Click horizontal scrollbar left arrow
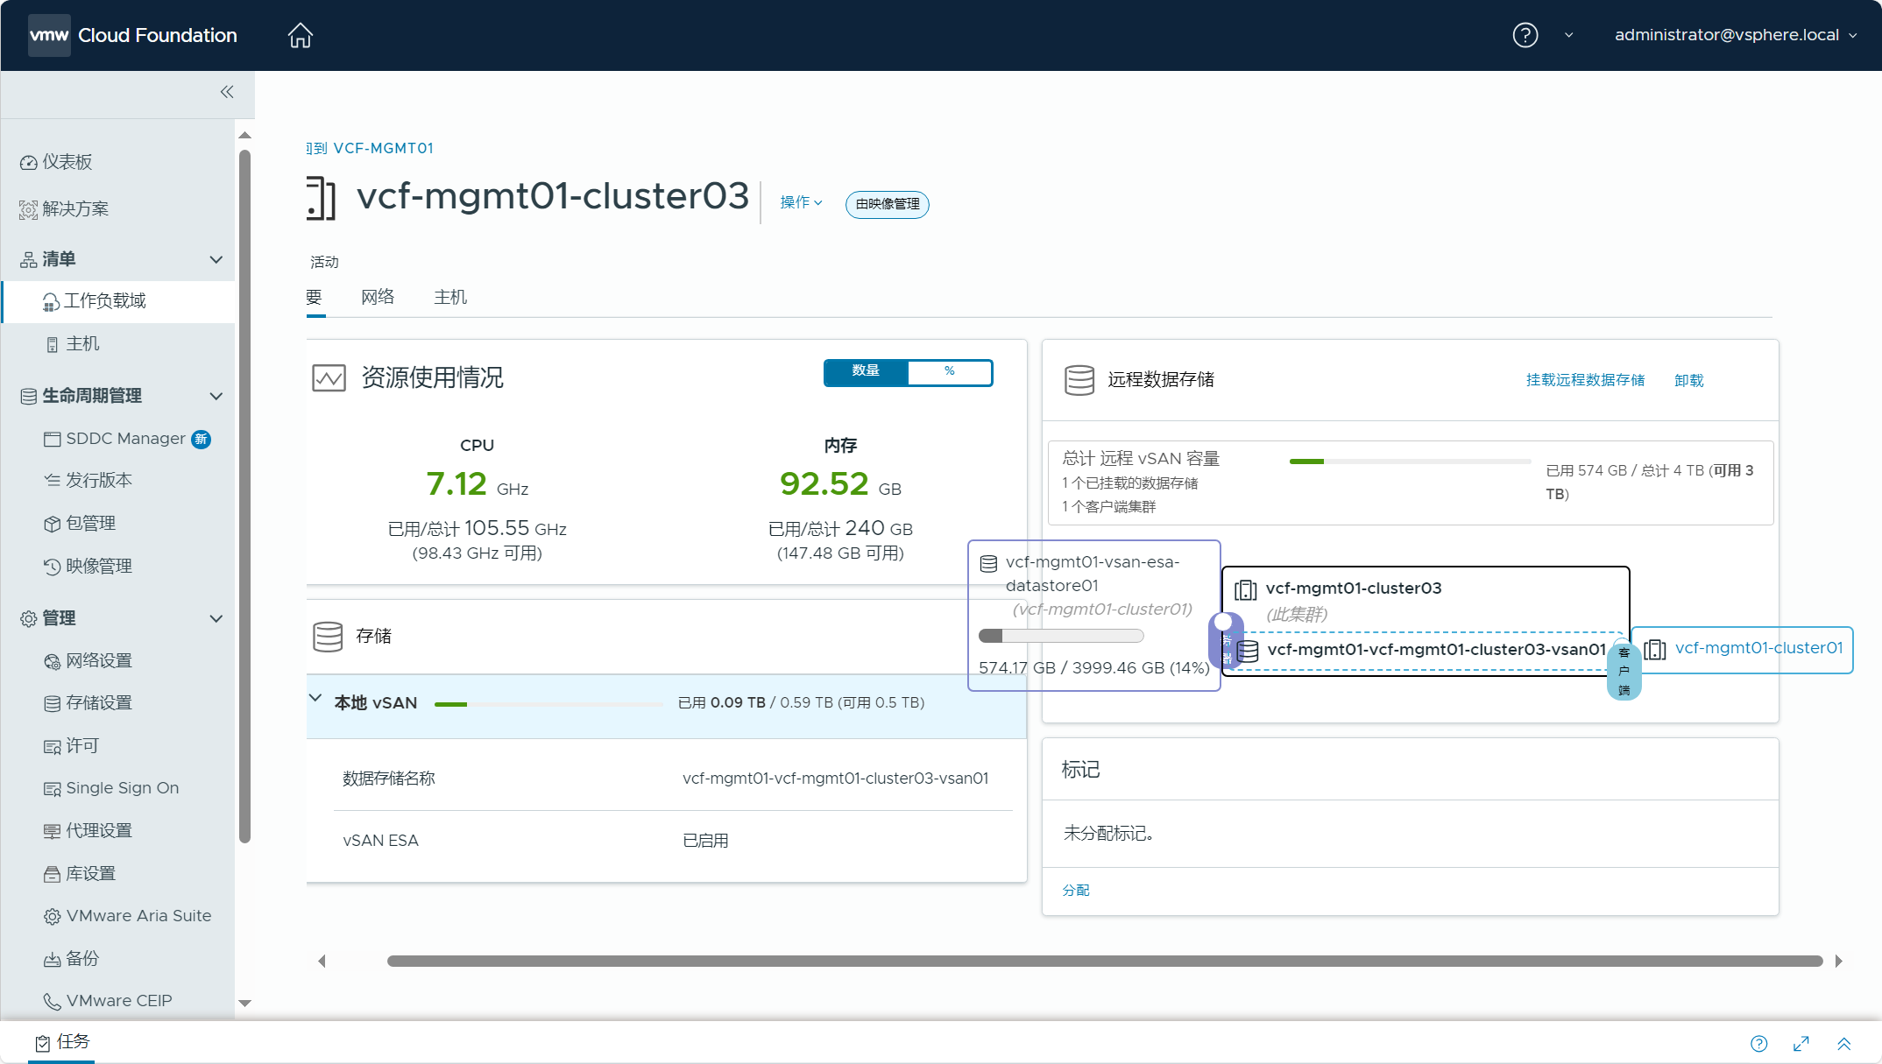Screen dimensions: 1882x1064 coord(322,961)
